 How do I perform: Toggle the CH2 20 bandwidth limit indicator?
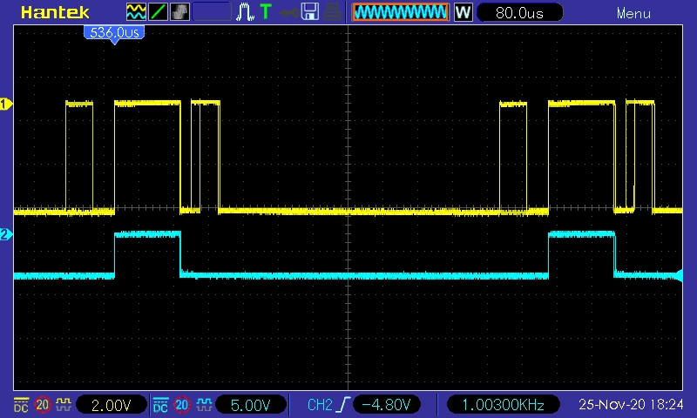point(182,405)
